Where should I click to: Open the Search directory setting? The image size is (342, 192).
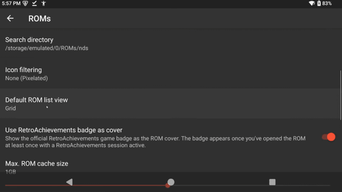click(x=171, y=44)
